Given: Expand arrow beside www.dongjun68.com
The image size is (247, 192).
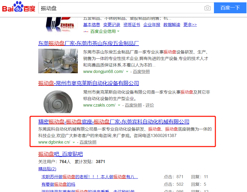Looking at the screenshot, I should (x=127, y=72).
